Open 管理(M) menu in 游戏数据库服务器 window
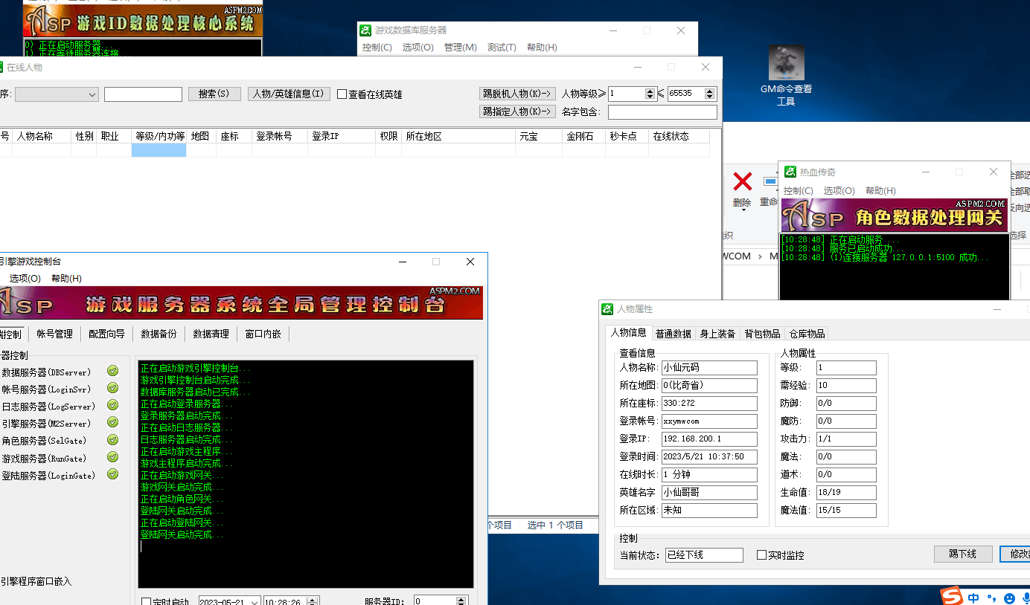The height and width of the screenshot is (605, 1030). [460, 48]
